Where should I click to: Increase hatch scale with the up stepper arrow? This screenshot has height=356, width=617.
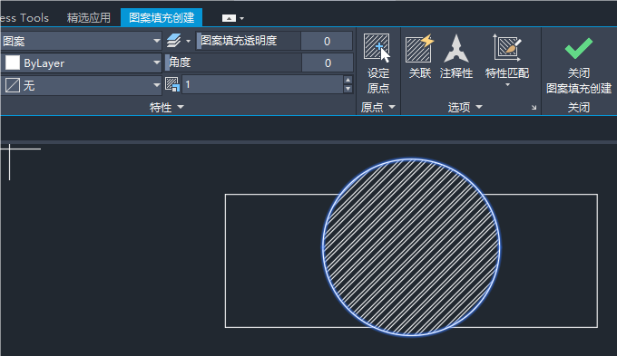[348, 80]
